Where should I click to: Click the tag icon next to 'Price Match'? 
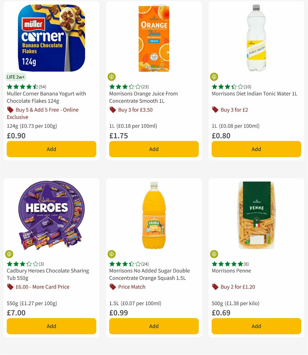pos(113,287)
